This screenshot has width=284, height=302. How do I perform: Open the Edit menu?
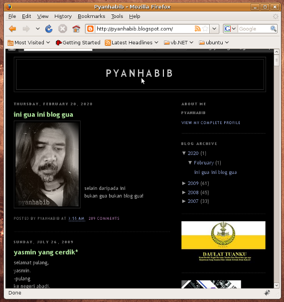[26, 16]
